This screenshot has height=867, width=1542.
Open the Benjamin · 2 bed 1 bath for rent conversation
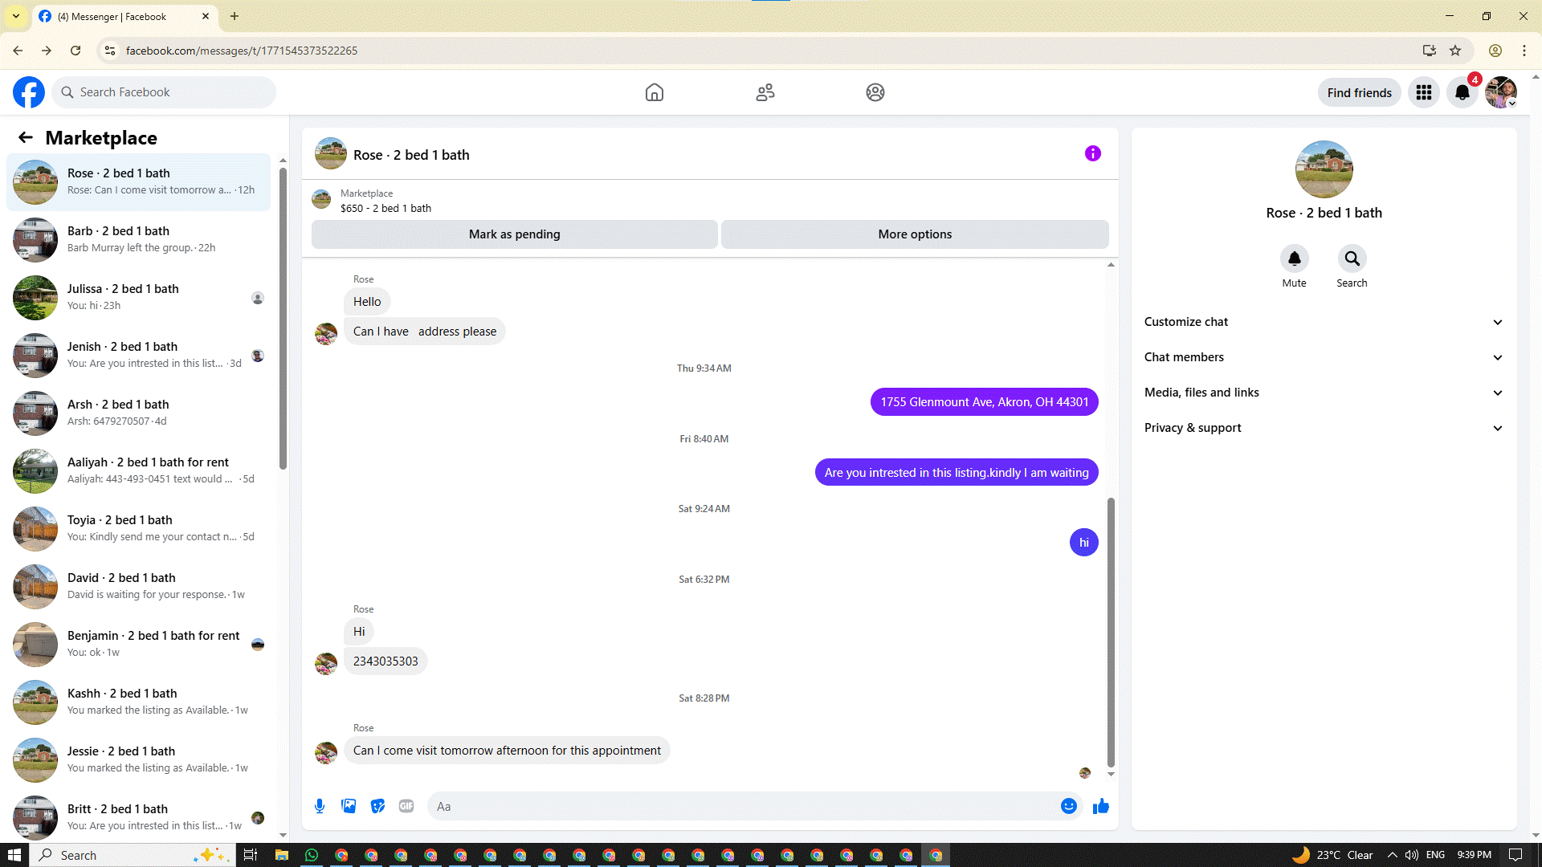(138, 645)
